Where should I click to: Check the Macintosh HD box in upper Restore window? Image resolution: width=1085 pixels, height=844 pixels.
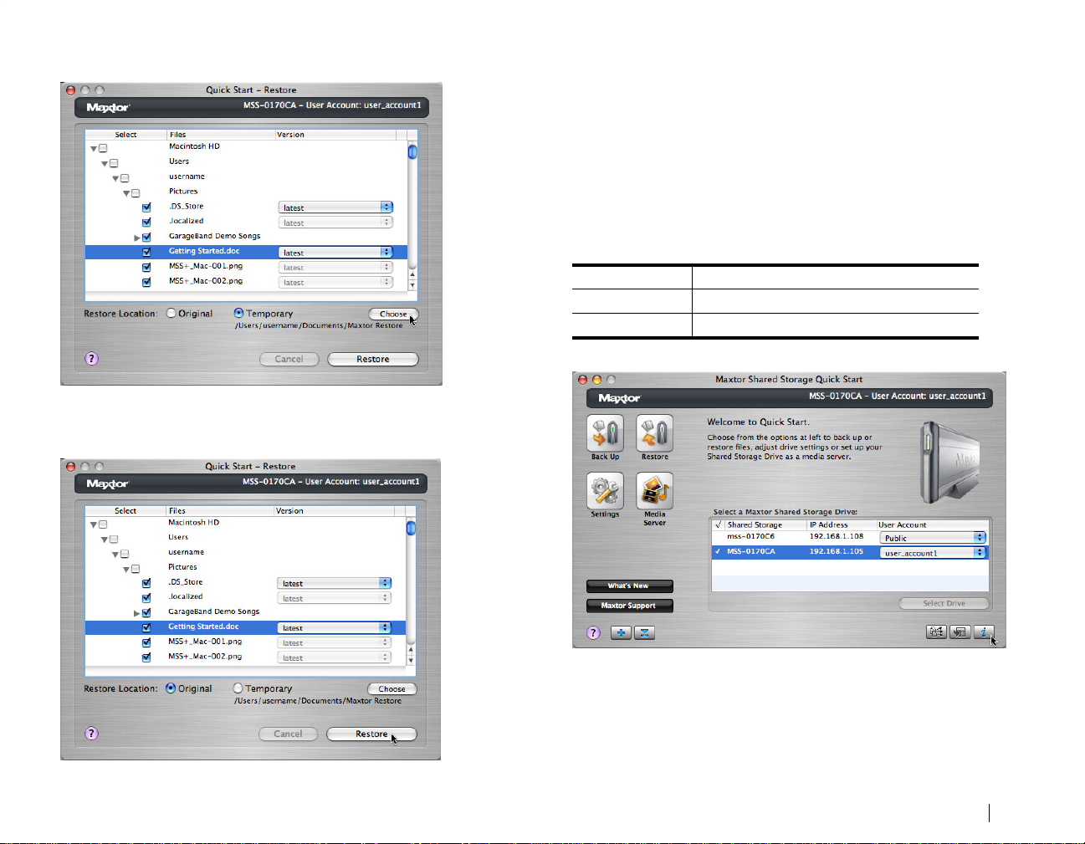pyautogui.click(x=103, y=148)
